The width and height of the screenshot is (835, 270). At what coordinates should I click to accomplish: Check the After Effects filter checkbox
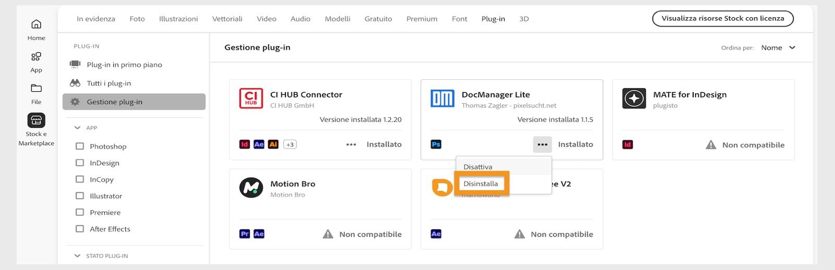[x=80, y=229]
